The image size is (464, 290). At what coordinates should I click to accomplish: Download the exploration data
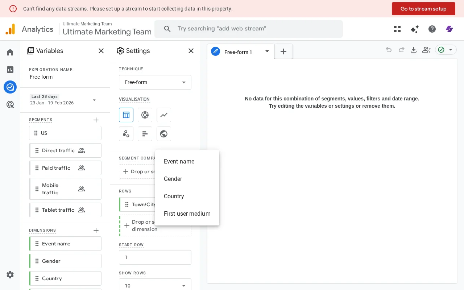click(x=414, y=50)
